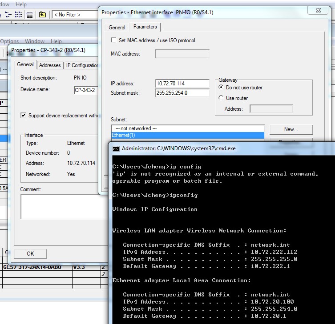Viewport: 335px width, 324px height.
Task: Click the New... subnet button
Action: [x=291, y=129]
